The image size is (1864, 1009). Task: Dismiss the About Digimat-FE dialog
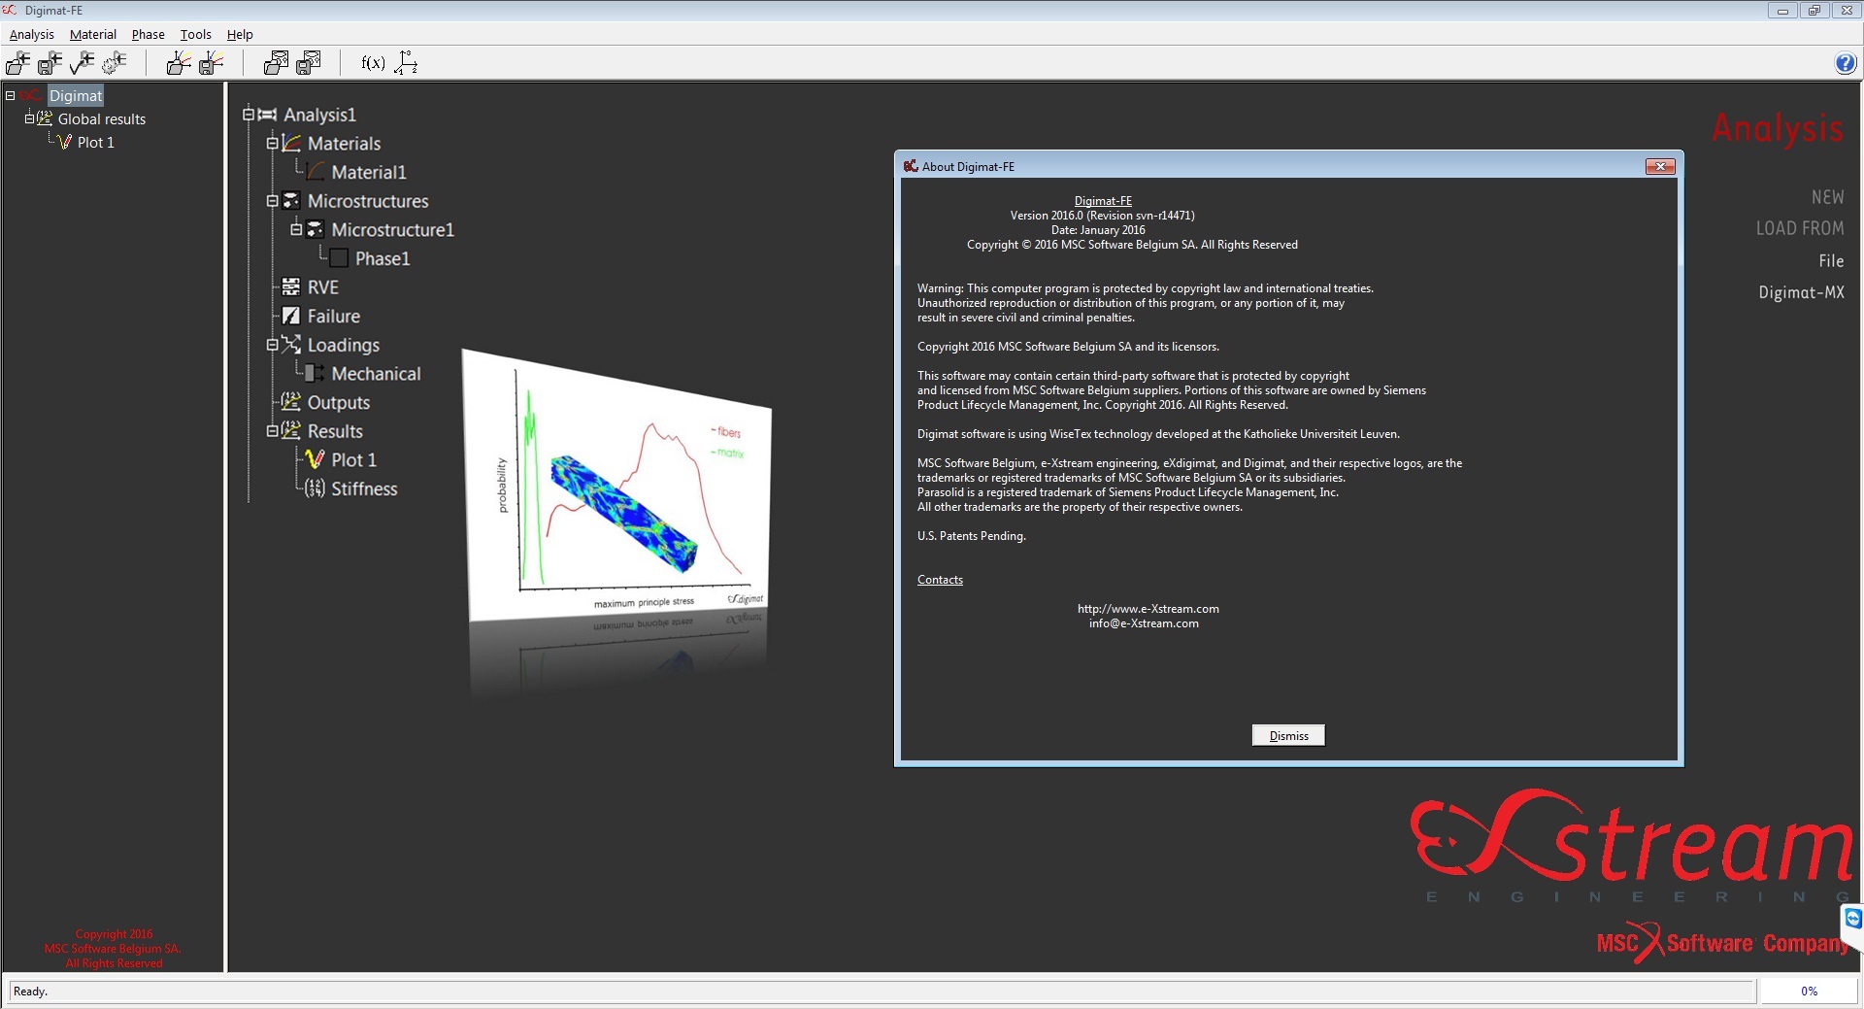coord(1288,736)
